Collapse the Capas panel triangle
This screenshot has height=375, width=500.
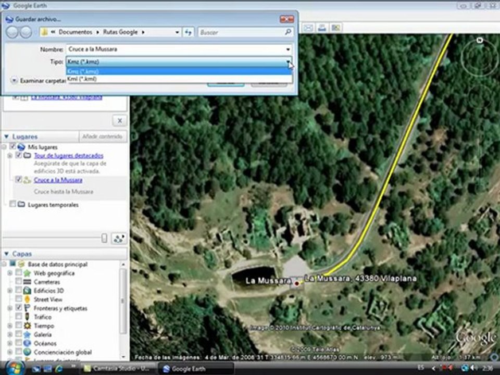[x=6, y=254]
